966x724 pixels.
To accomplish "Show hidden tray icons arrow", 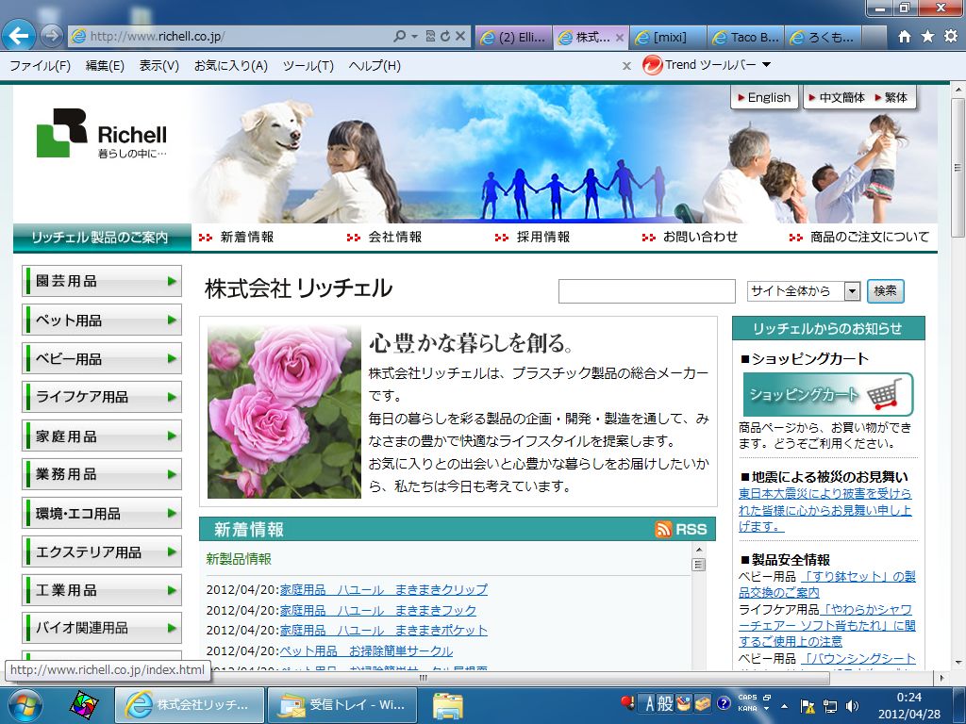I will (784, 705).
